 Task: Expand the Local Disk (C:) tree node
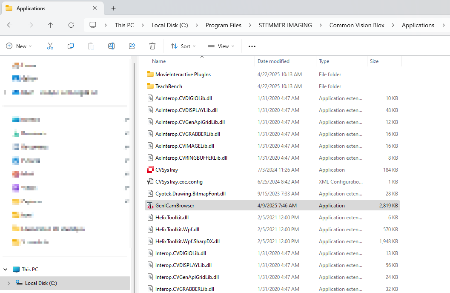[x=9, y=283]
